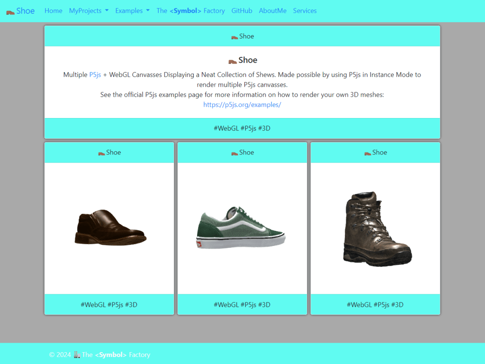Follow the P5js link in the description
The width and height of the screenshot is (485, 364).
95,74
